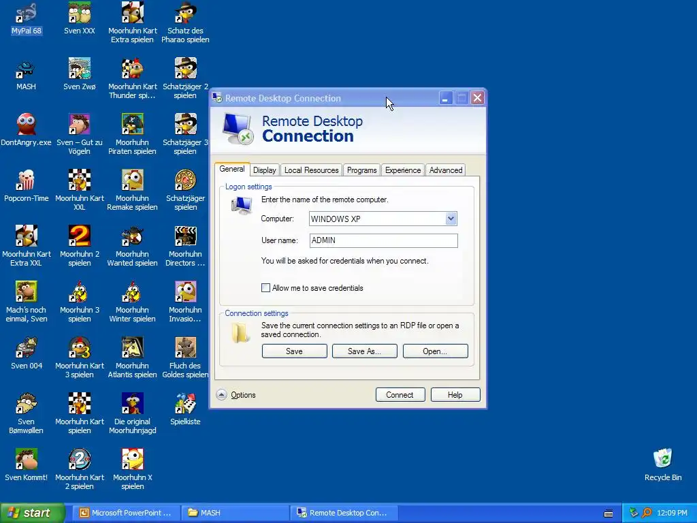Open the MASH folder taskbar button

(x=235, y=513)
